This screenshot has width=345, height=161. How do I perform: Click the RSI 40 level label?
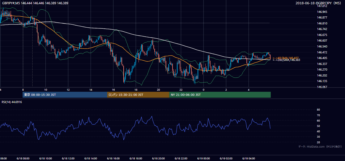coord(318,131)
